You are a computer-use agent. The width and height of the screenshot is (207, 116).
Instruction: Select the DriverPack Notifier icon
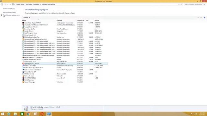pos(23,29)
